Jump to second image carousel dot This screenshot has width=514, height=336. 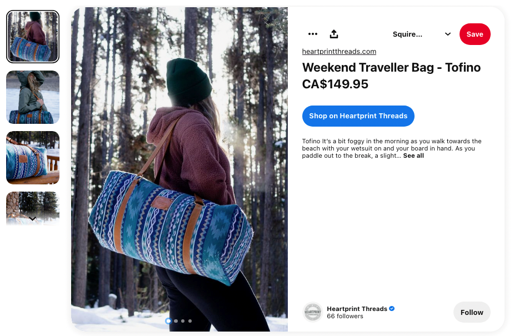click(176, 321)
